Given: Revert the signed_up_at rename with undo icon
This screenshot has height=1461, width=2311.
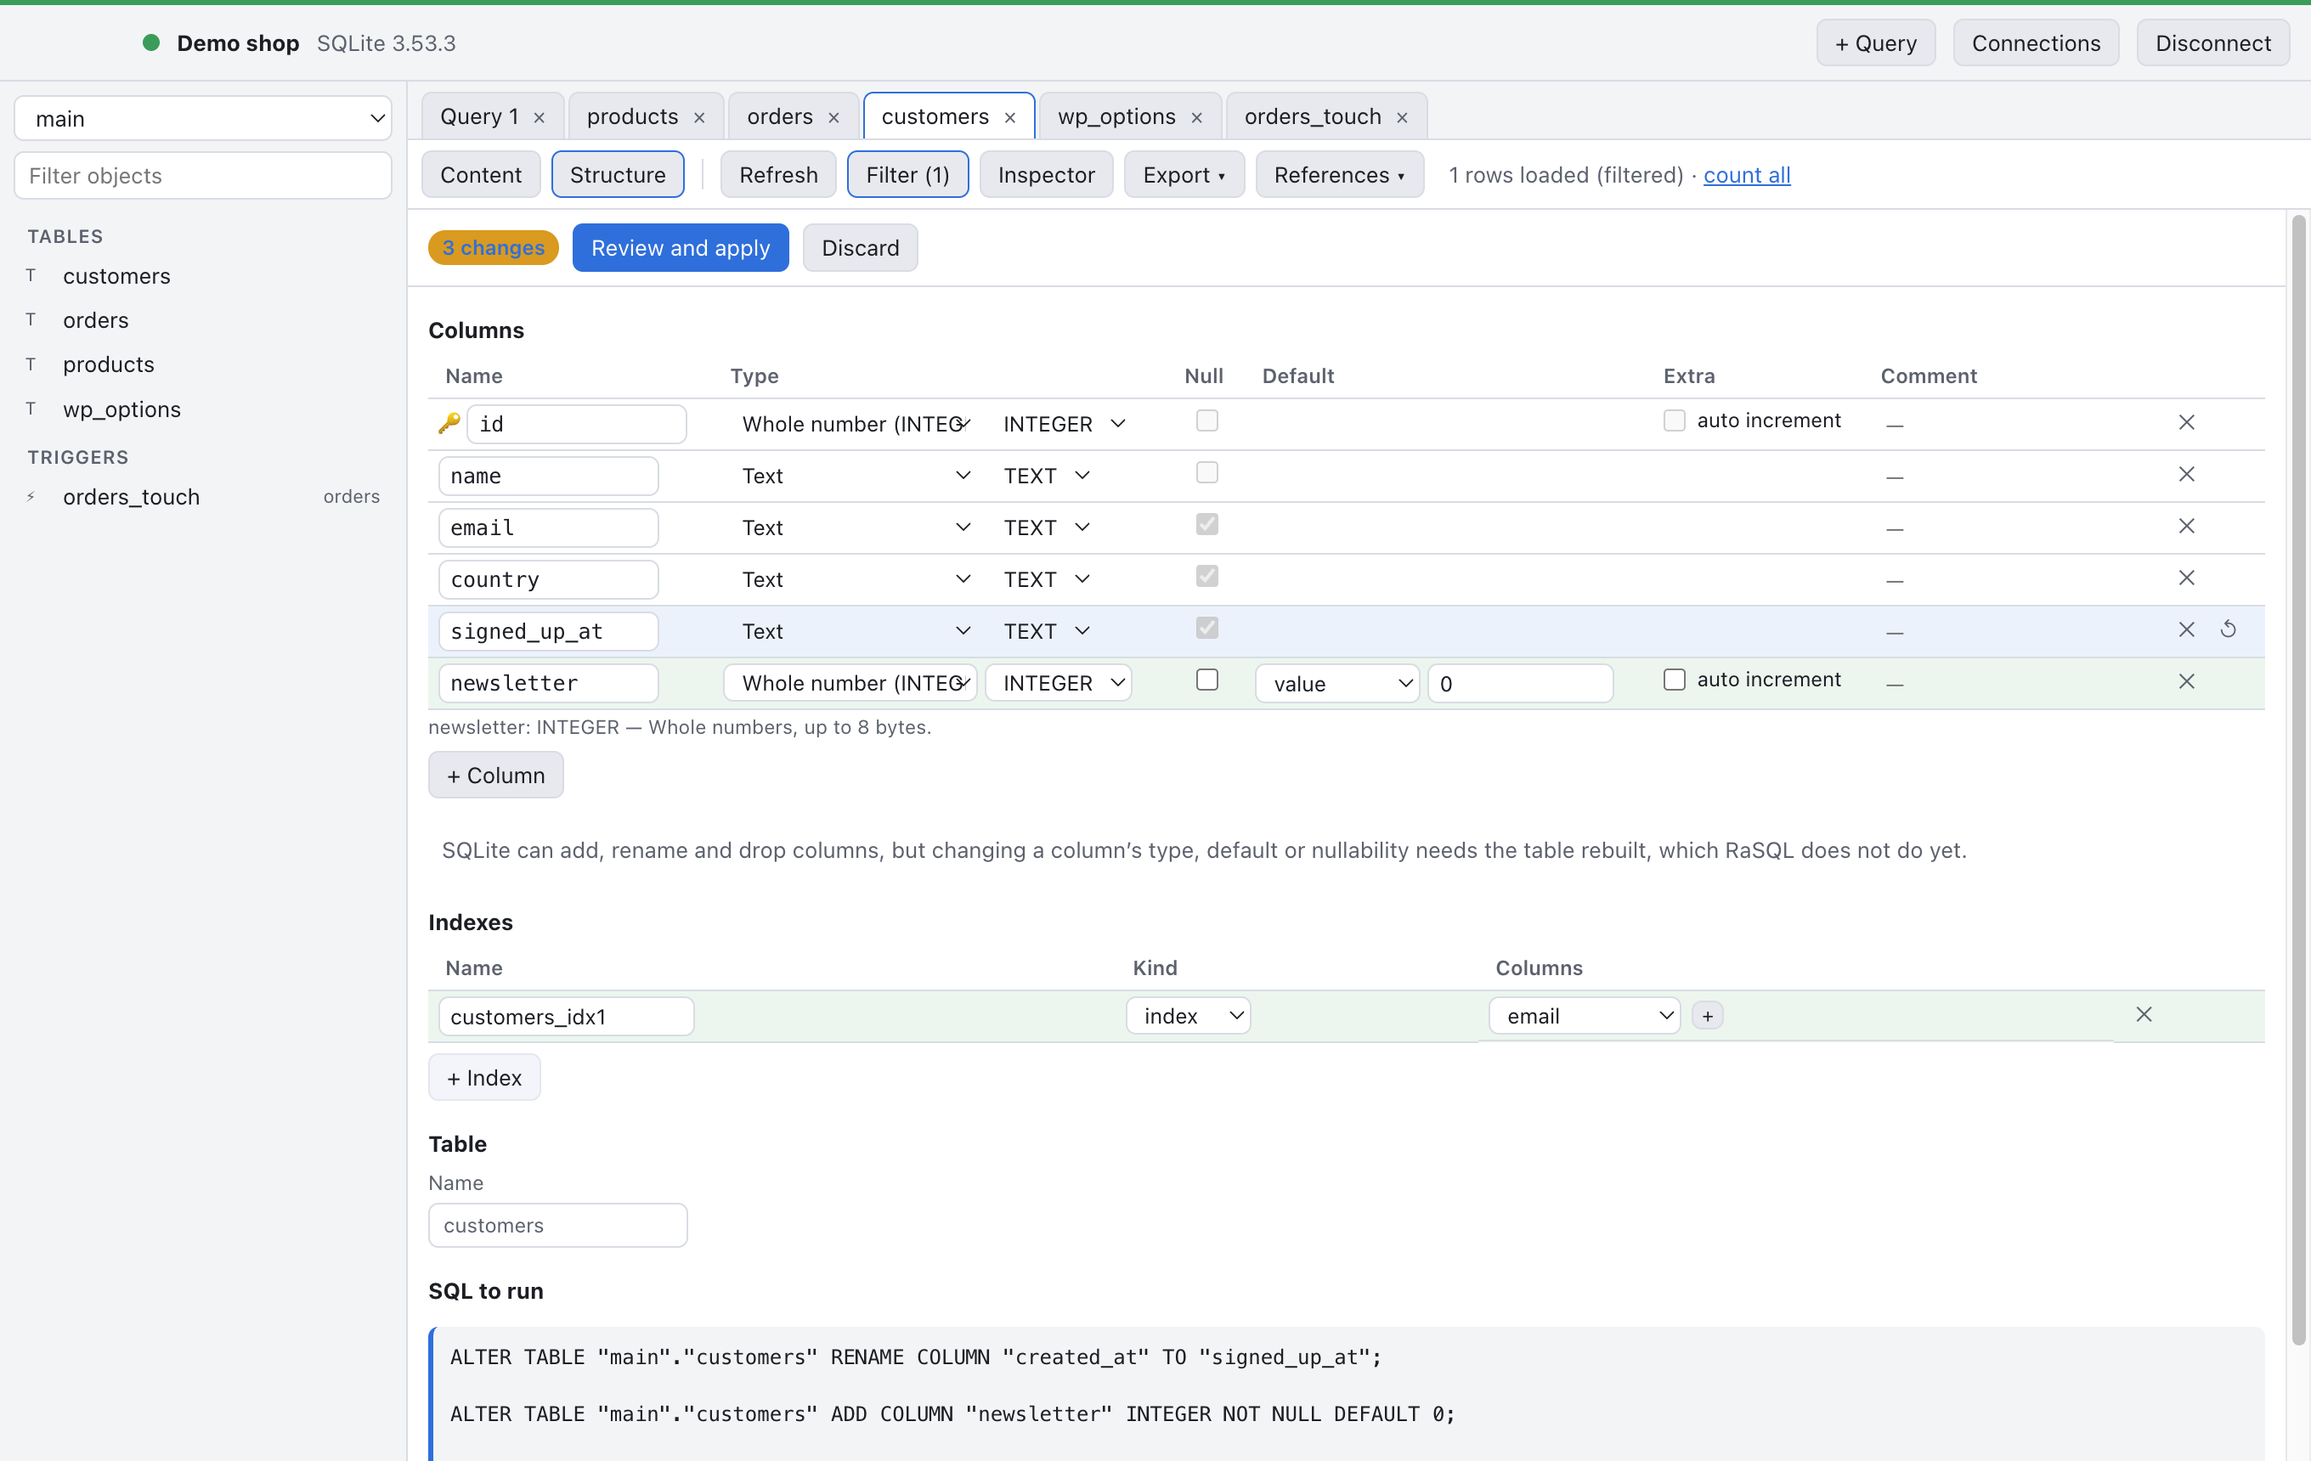Looking at the screenshot, I should (2229, 629).
